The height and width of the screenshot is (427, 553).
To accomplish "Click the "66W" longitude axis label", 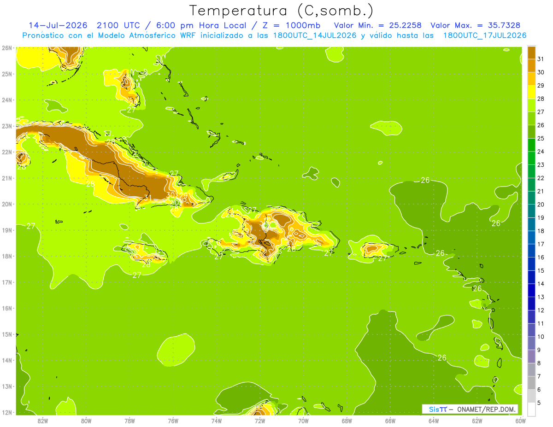I will click(x=390, y=421).
